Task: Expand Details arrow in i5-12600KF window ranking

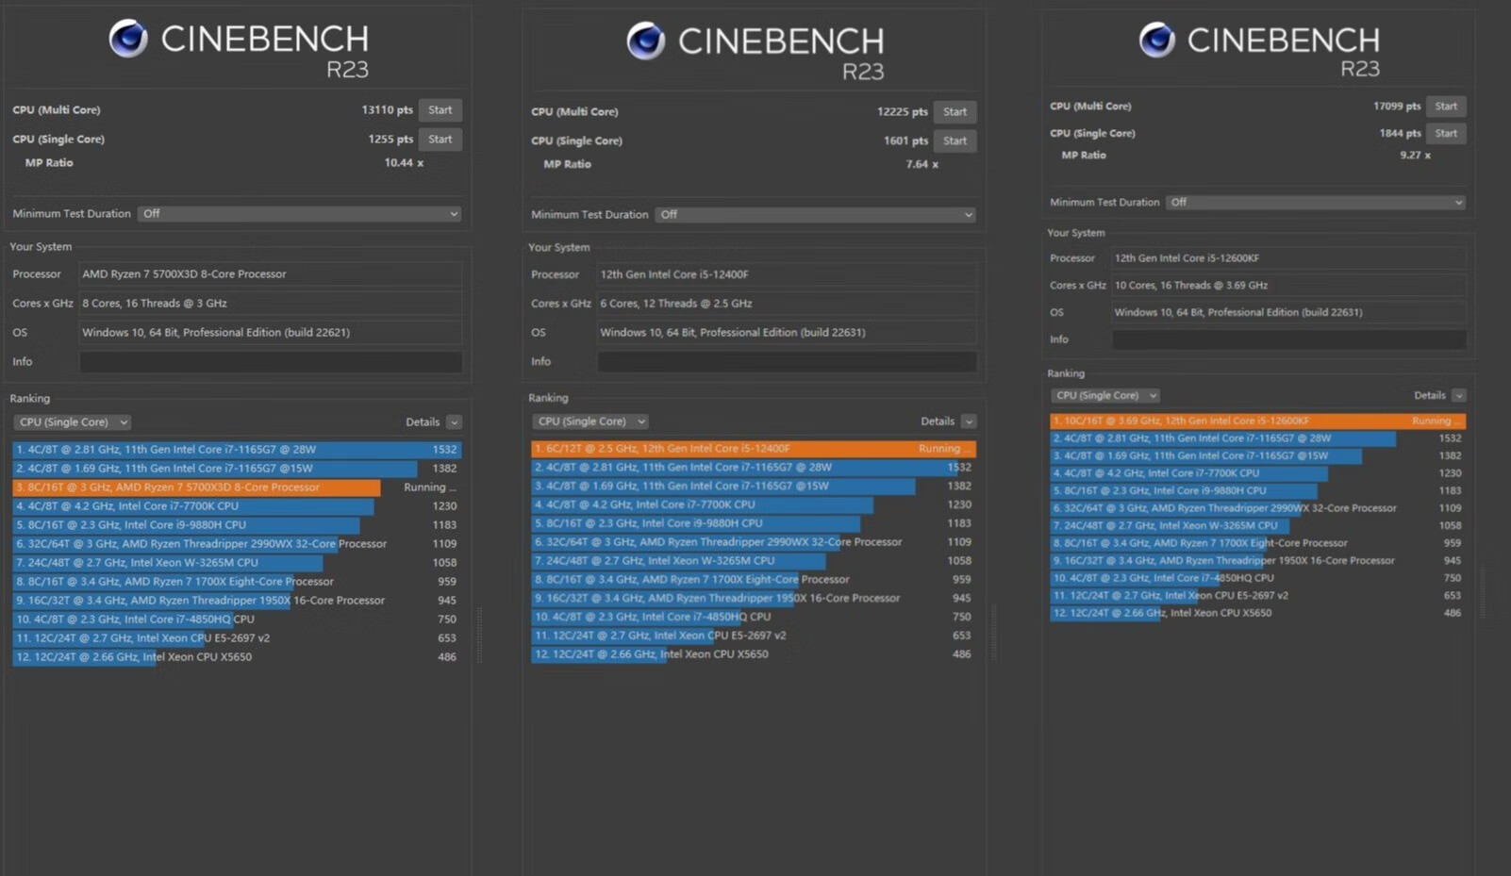Action: 1458,396
